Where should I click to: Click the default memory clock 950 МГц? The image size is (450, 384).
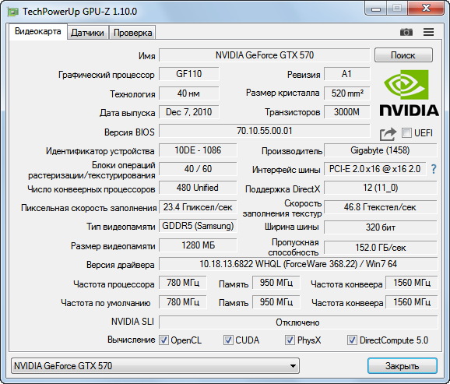tap(276, 302)
